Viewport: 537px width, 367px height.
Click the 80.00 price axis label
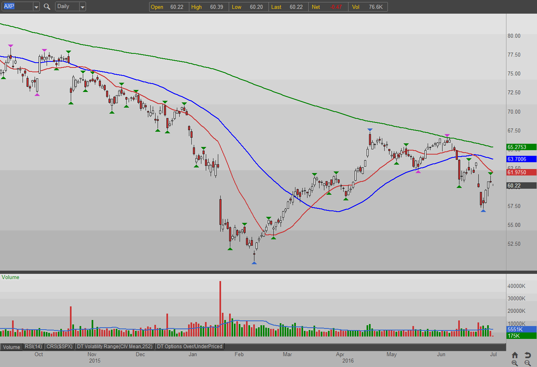coord(514,36)
